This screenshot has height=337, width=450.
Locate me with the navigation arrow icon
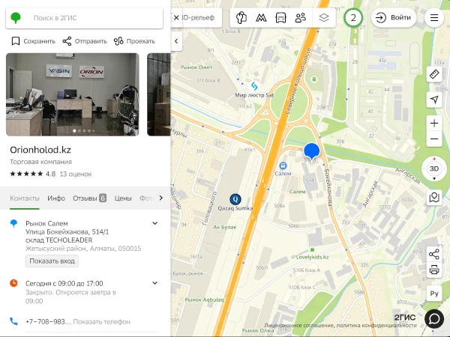tap(434, 100)
